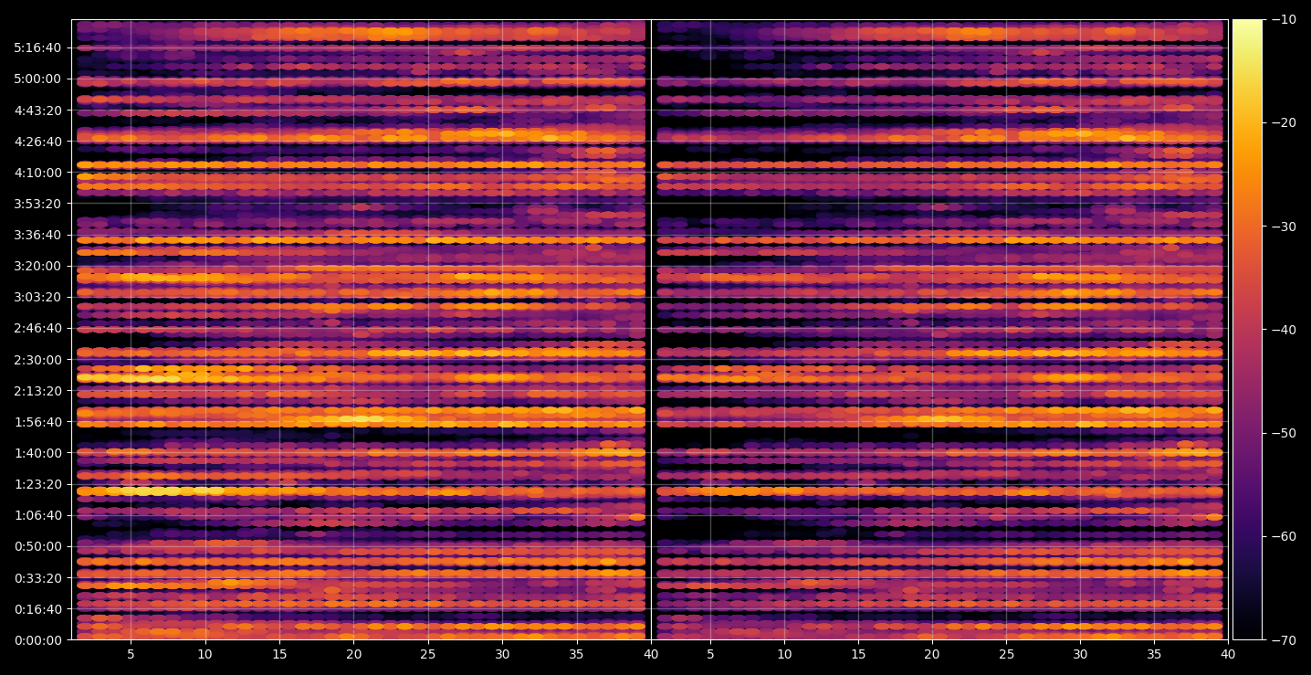The width and height of the screenshot is (1311, 675).
Task: Click the 5:00:00 y-axis tick label
Action: click(x=37, y=79)
